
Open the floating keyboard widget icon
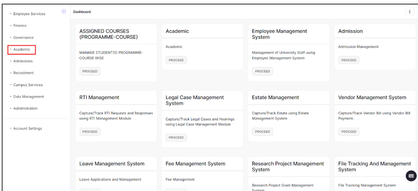(x=411, y=176)
